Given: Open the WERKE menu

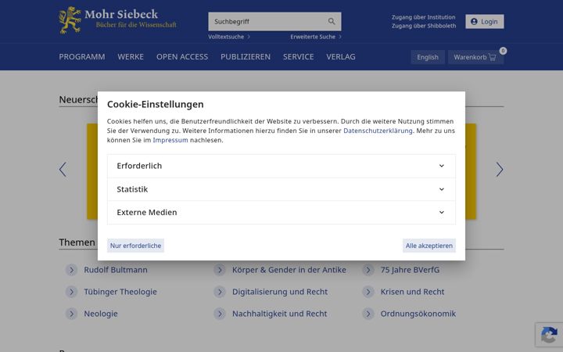Looking at the screenshot, I should [131, 57].
